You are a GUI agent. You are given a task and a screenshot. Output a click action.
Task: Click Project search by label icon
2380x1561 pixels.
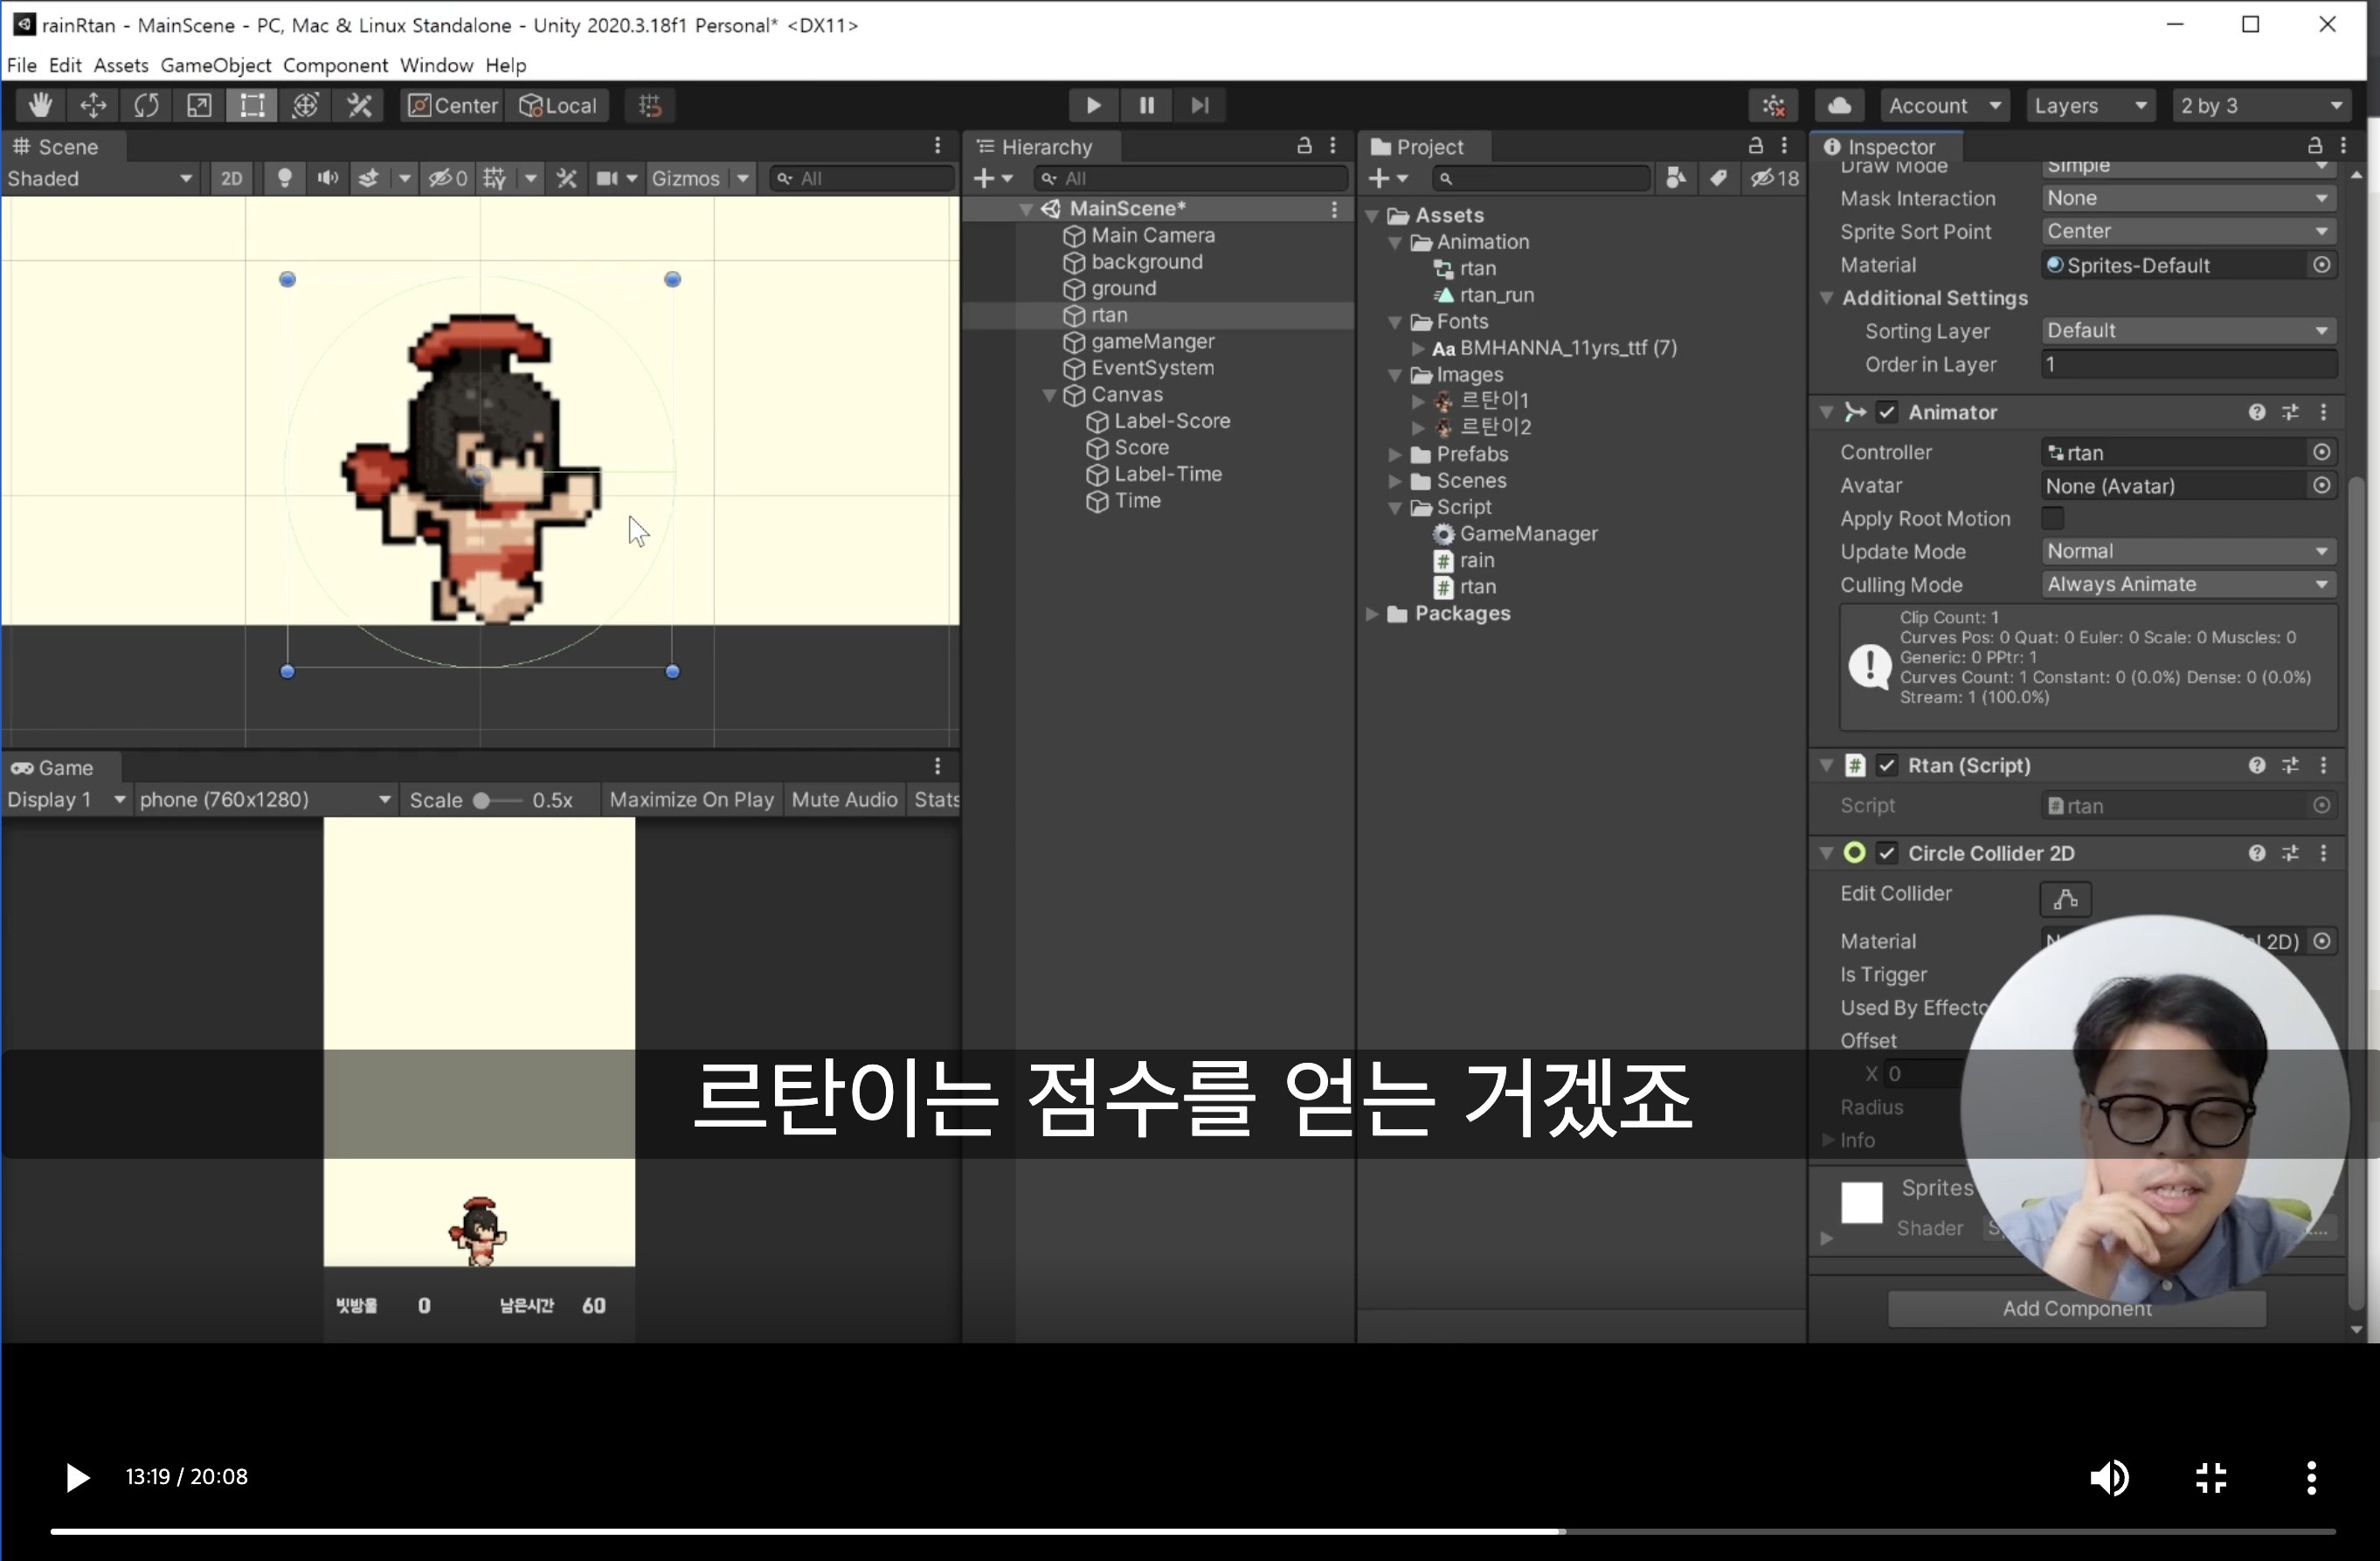click(1718, 178)
